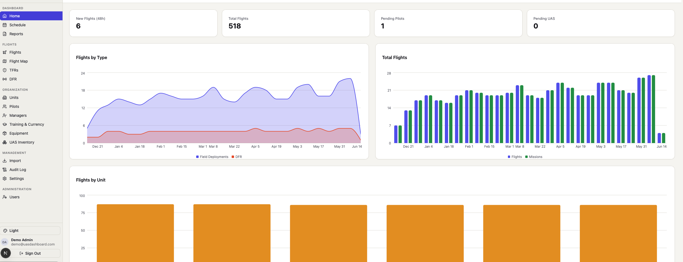This screenshot has width=683, height=262.
Task: Click the Managers person icon
Action: 5,115
